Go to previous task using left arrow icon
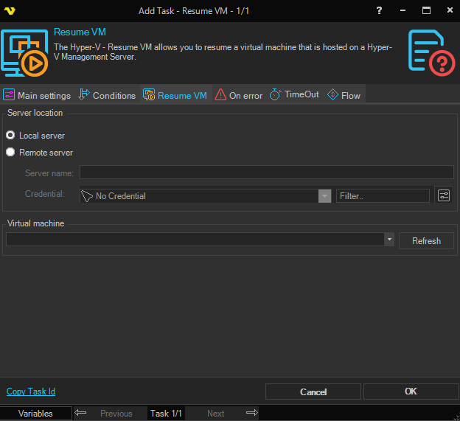 (81, 413)
